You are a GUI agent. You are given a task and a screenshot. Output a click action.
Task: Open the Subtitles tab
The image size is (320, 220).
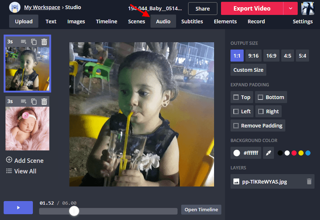[192, 21]
